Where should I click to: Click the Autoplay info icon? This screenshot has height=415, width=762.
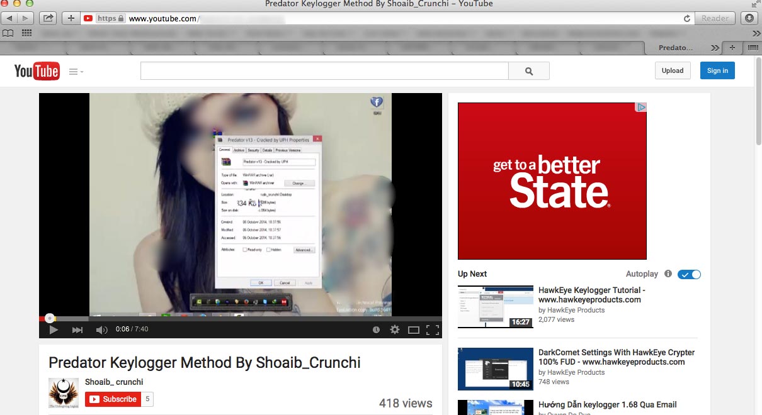point(668,274)
